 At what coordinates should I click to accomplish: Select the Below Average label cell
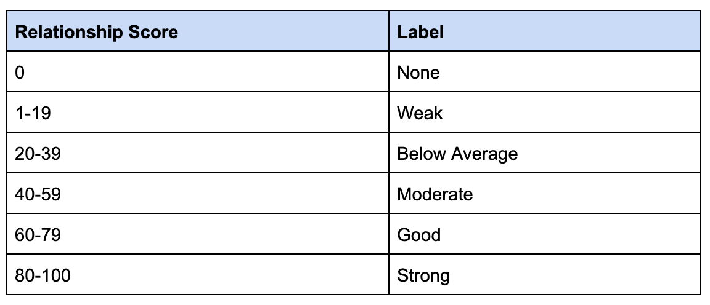pyautogui.click(x=545, y=152)
